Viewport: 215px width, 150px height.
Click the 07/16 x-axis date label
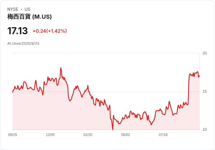(x=163, y=135)
